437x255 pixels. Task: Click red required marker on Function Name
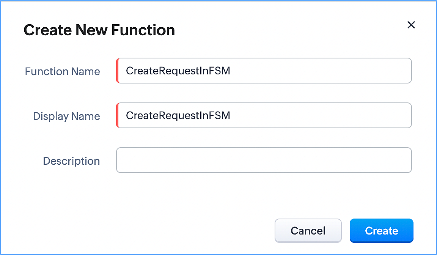coord(117,71)
